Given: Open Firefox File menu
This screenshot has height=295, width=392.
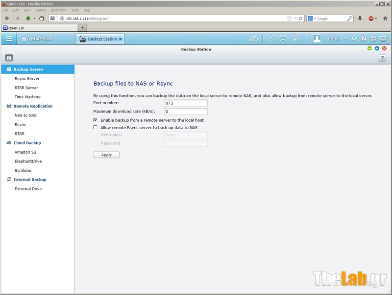Looking at the screenshot, I should pyautogui.click(x=6, y=10).
